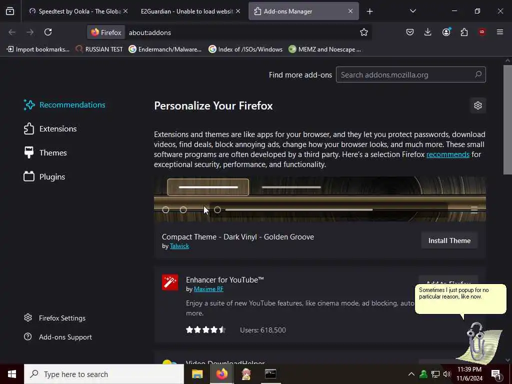
Task: Close the E2Guardian tab
Action: pos(238,11)
